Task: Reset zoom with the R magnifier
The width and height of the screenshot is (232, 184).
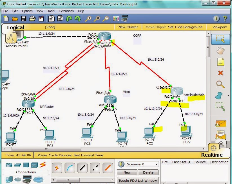Action: pyautogui.click(x=97, y=19)
